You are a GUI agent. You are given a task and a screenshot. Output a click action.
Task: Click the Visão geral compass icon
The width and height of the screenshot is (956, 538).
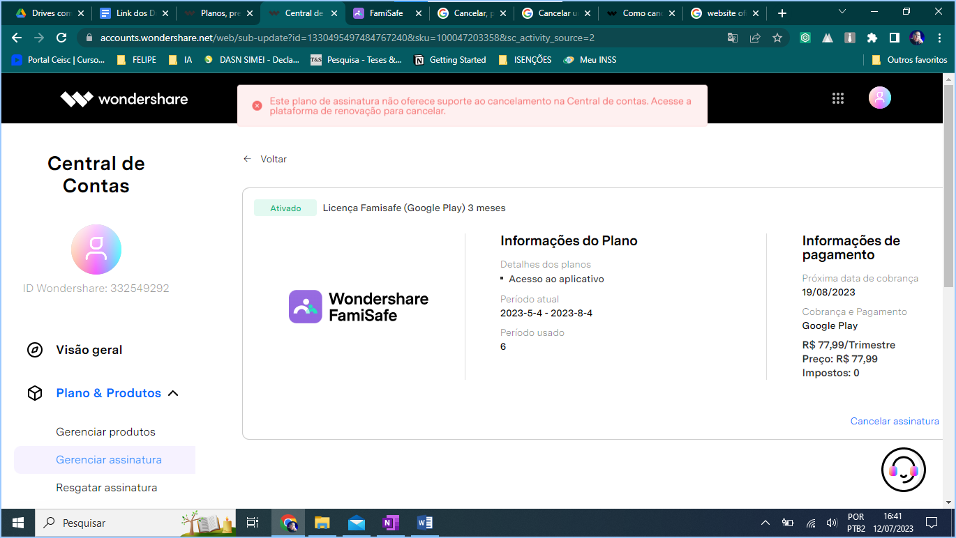[35, 350]
